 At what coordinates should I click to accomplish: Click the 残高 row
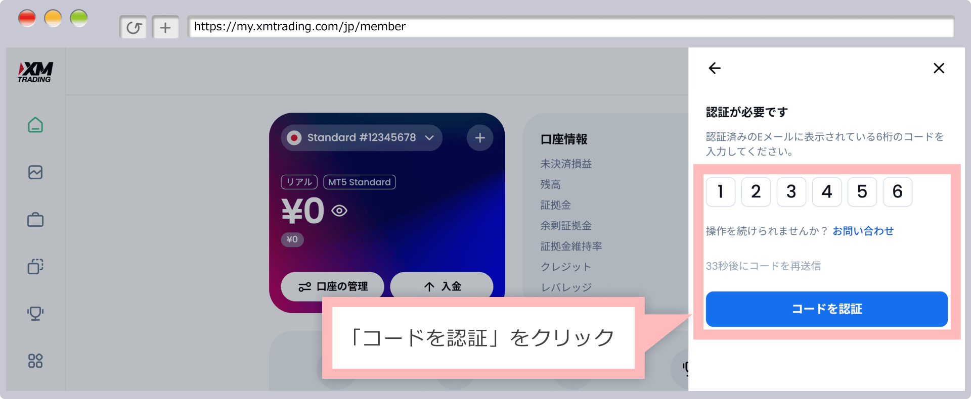(550, 184)
